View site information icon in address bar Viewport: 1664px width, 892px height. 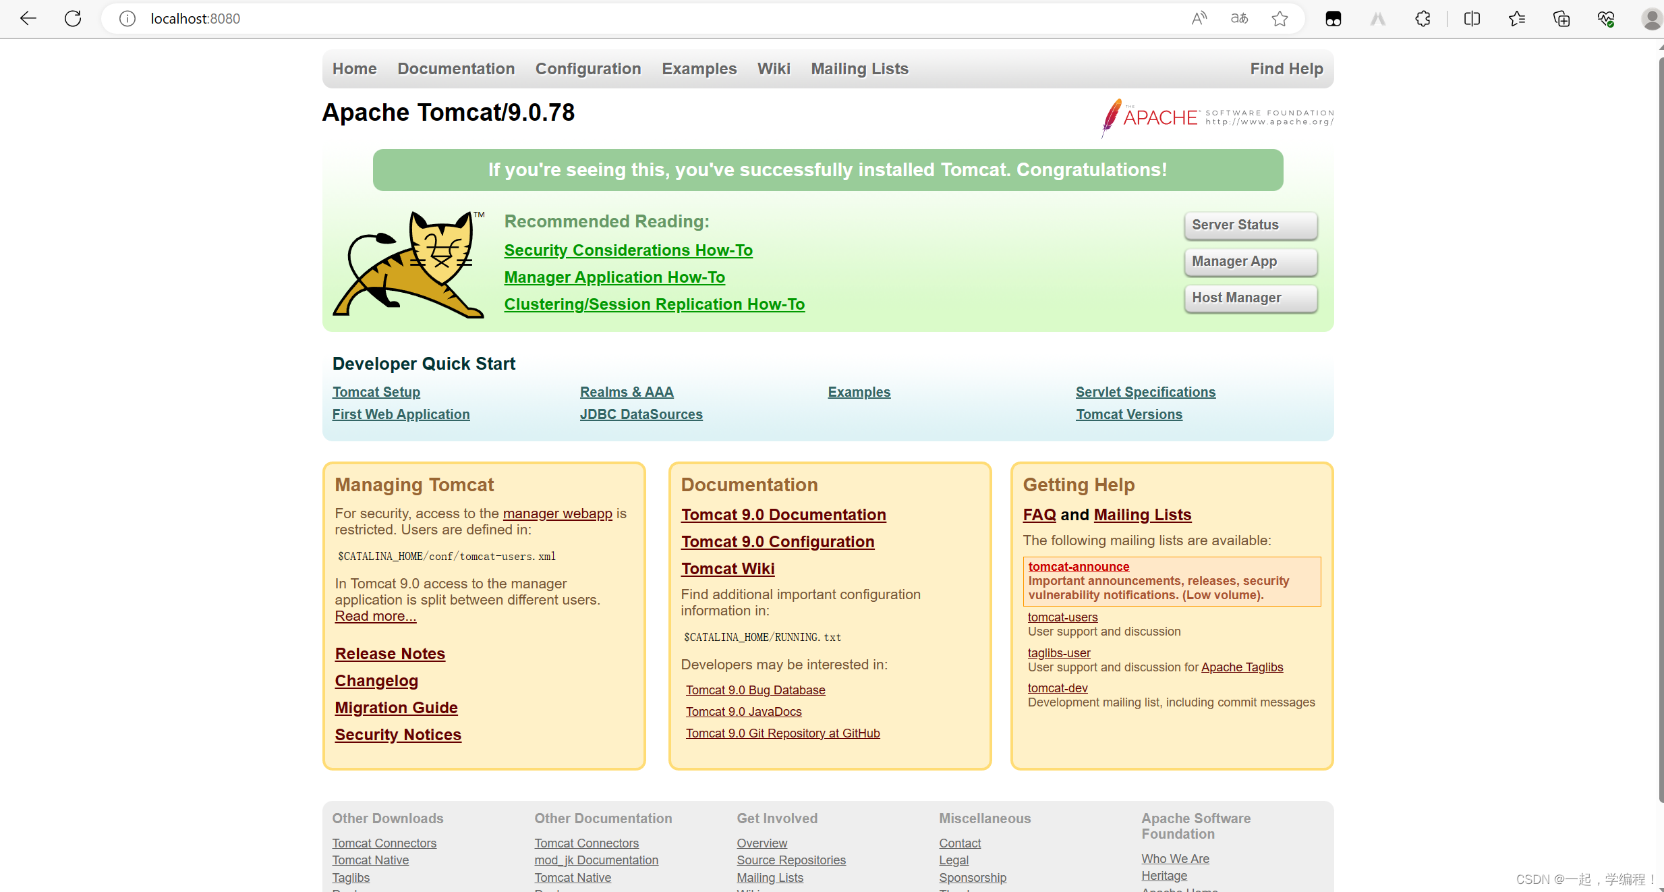tap(127, 18)
